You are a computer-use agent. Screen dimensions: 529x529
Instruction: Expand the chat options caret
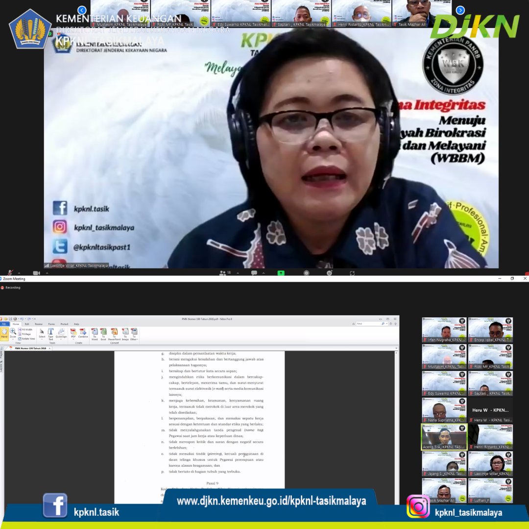pyautogui.click(x=264, y=273)
